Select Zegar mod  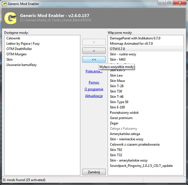(x=114, y=123)
